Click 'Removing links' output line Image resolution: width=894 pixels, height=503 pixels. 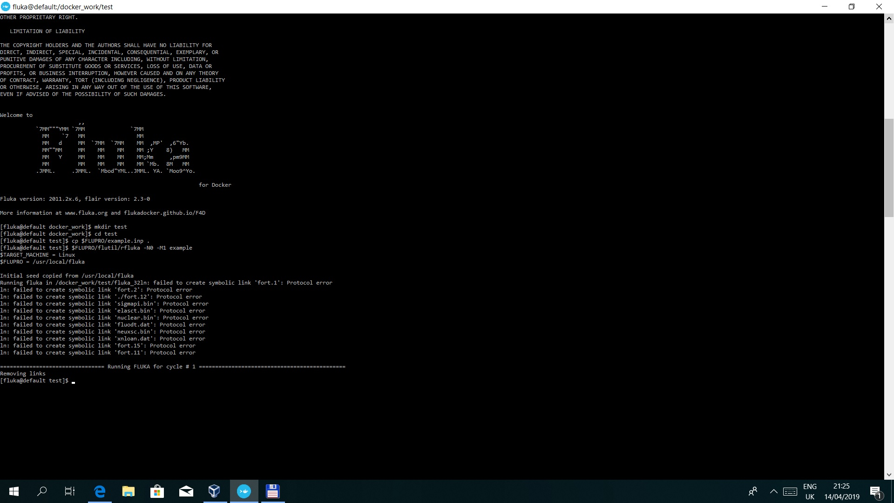pos(23,374)
